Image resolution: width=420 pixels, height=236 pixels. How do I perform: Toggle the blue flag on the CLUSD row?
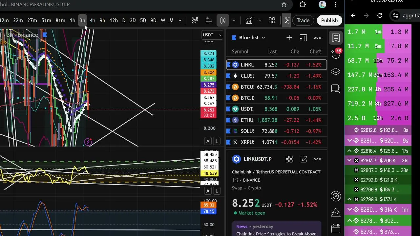[x=229, y=76]
